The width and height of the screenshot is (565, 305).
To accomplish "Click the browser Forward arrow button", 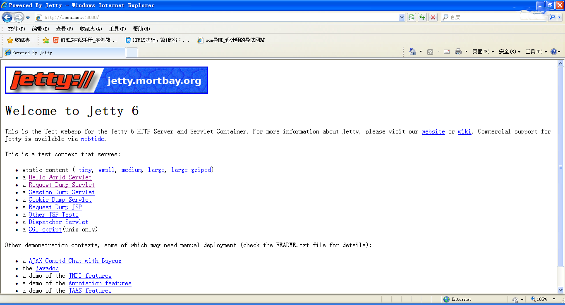I will (x=19, y=17).
